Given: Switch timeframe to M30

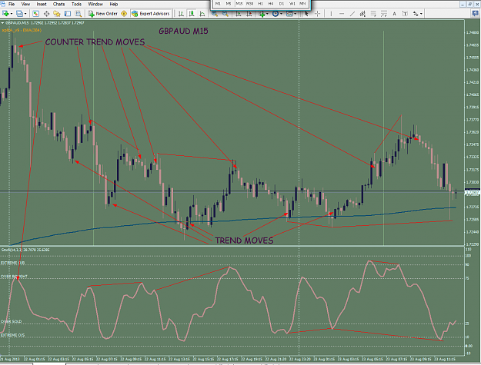Looking at the screenshot, I should coord(249,4).
